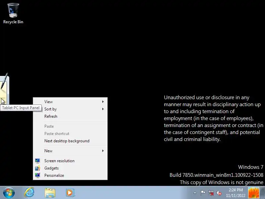Click the Recycle Bin label text
The width and height of the screenshot is (265, 199).
(13, 22)
